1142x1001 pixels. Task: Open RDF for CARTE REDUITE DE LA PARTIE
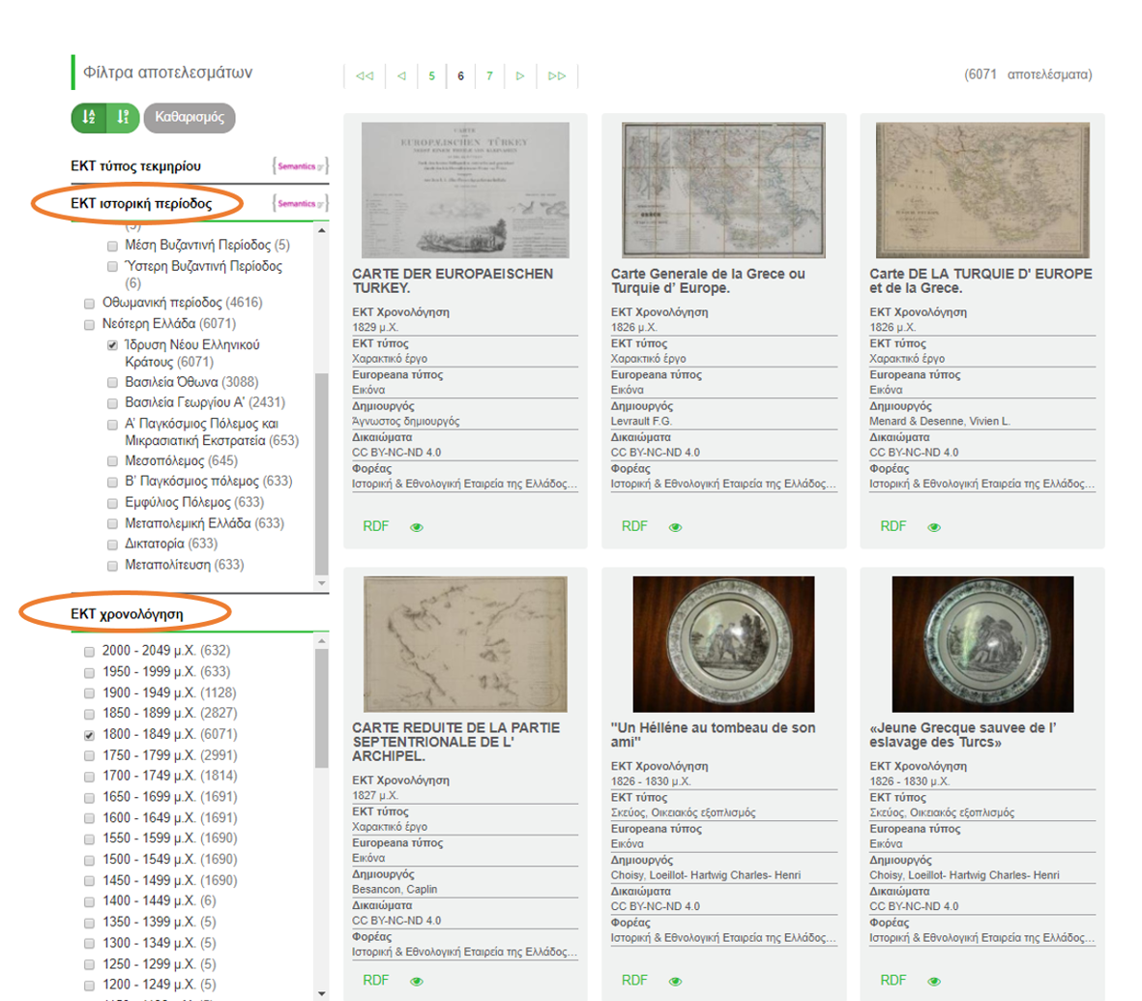pos(376,980)
